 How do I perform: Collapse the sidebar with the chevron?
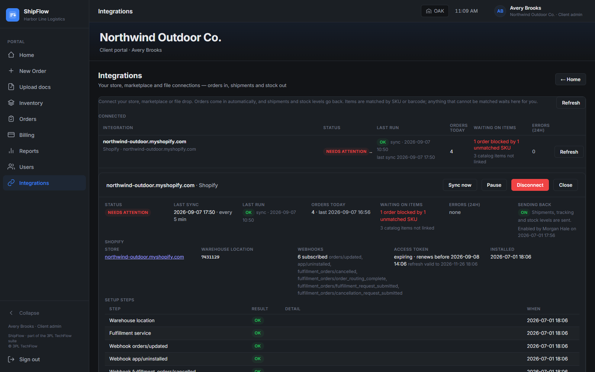[11, 313]
